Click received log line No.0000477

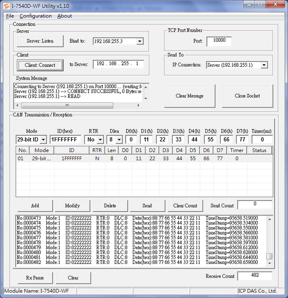coord(137,238)
